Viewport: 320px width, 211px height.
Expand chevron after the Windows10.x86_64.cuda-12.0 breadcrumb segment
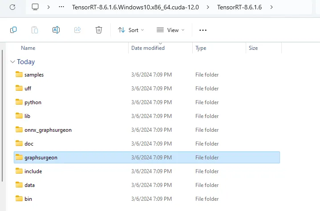point(208,7)
